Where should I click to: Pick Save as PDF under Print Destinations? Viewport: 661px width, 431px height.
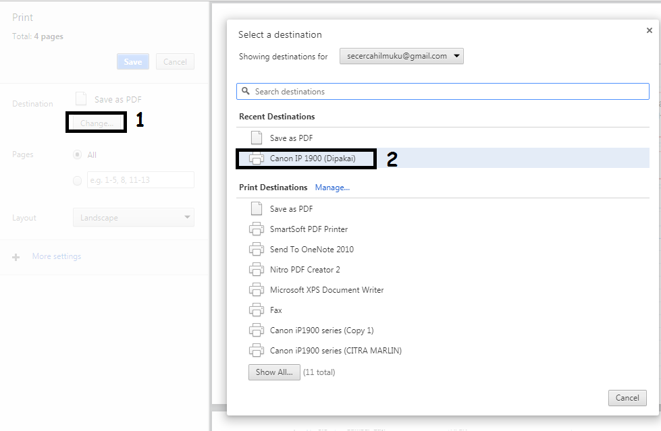point(290,209)
